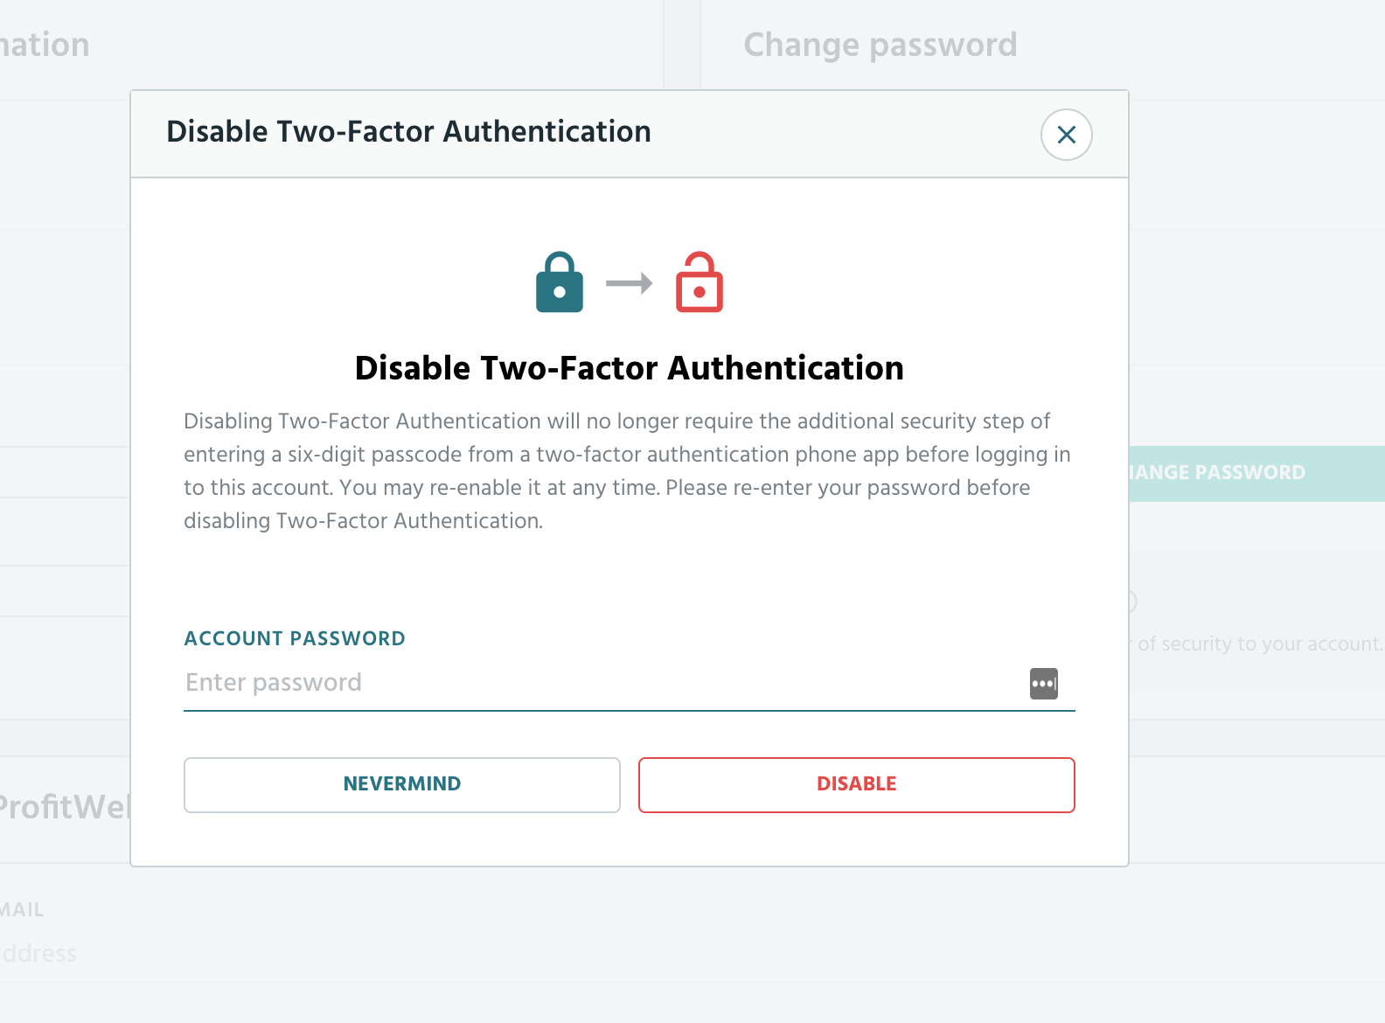The height and width of the screenshot is (1023, 1385).
Task: Click the faded Change password heading
Action: [x=880, y=45]
